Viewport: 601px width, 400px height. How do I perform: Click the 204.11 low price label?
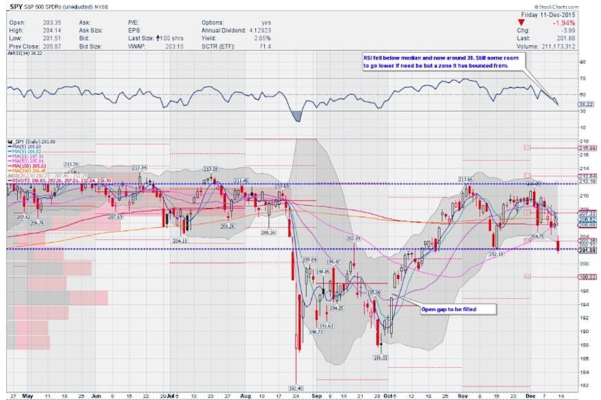point(180,241)
